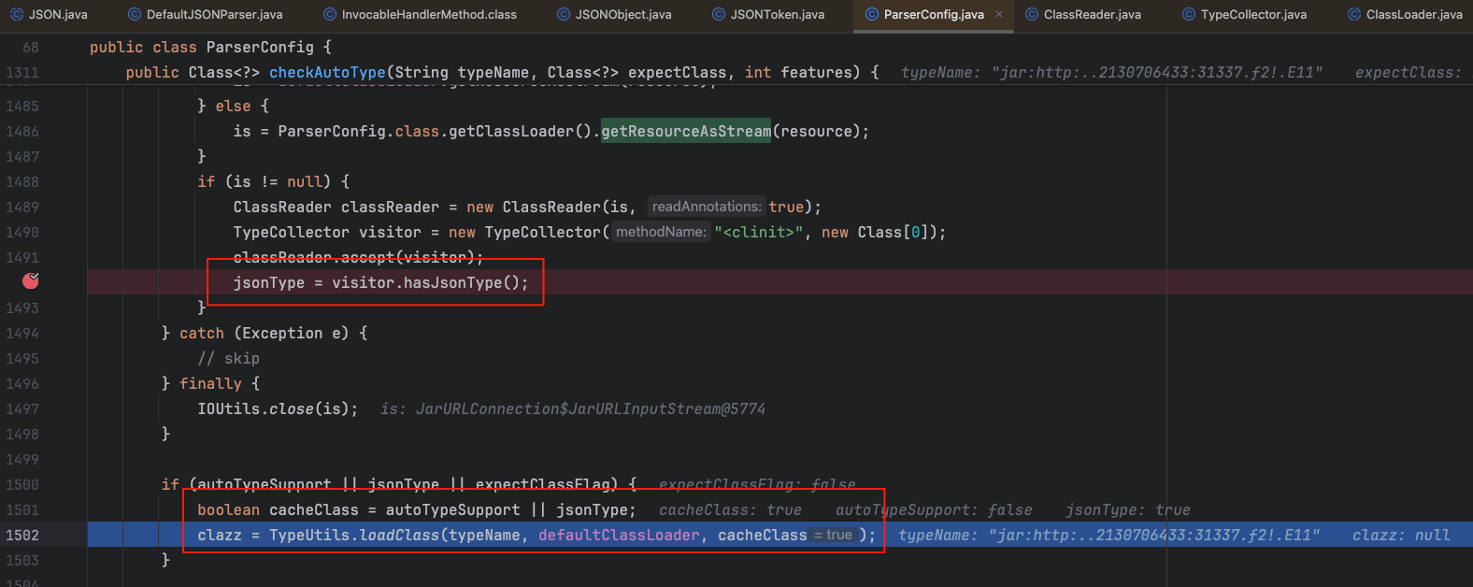
Task: Click the 'clazz: null' debug hint
Action: (x=1401, y=535)
